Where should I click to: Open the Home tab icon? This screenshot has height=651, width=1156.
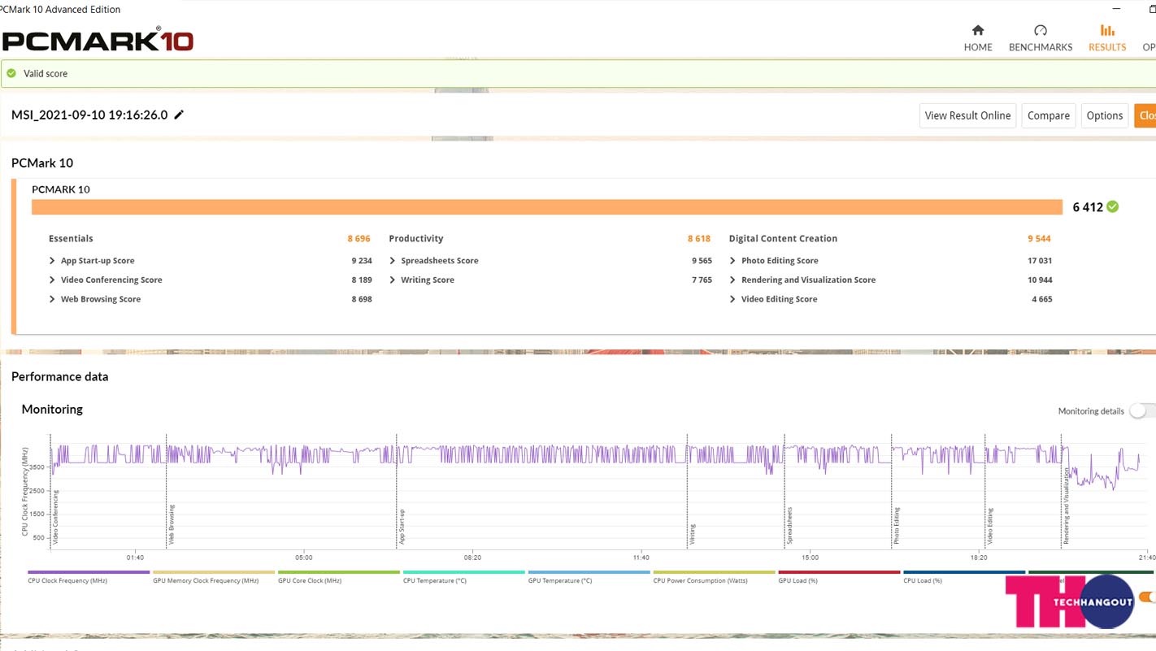978,30
